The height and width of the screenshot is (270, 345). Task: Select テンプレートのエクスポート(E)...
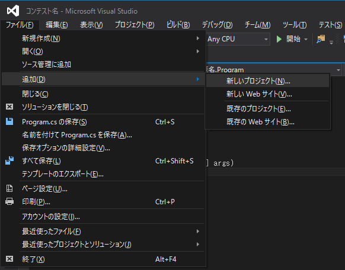click(103, 174)
